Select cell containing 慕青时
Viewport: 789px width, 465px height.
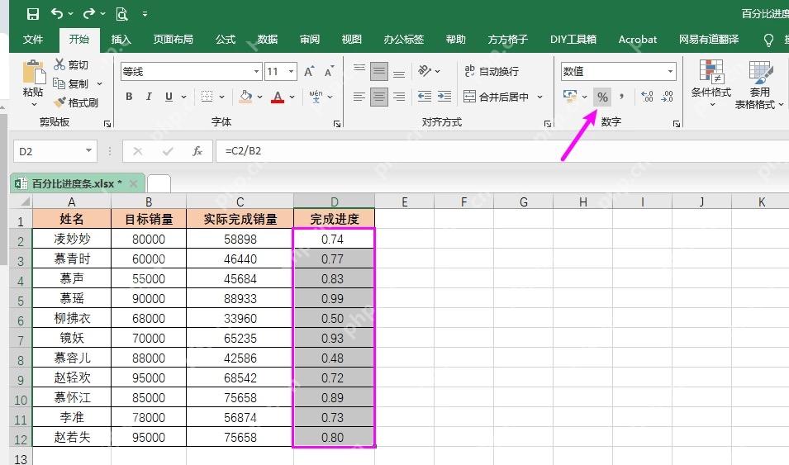pos(72,259)
